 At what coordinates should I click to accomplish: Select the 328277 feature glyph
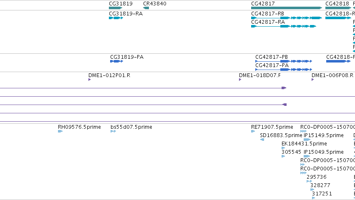pos(312,190)
